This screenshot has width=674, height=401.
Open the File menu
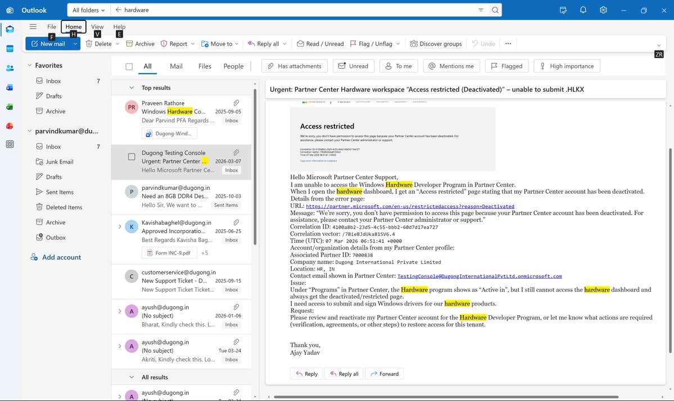52,26
